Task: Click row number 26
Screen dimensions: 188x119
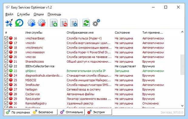Action: click(x=15, y=85)
